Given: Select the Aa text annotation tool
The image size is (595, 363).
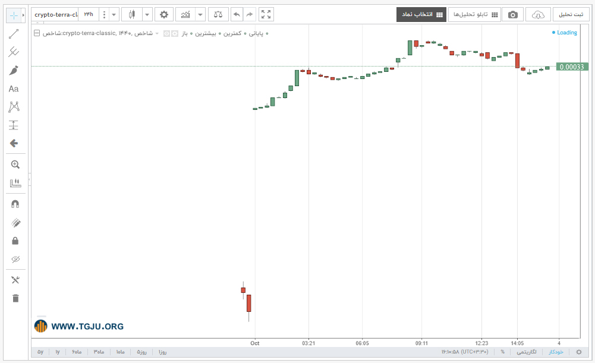Looking at the screenshot, I should pos(14,89).
